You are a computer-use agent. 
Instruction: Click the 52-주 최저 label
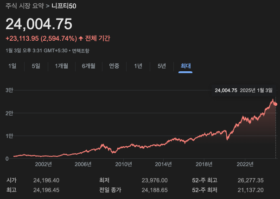[x=205, y=190]
